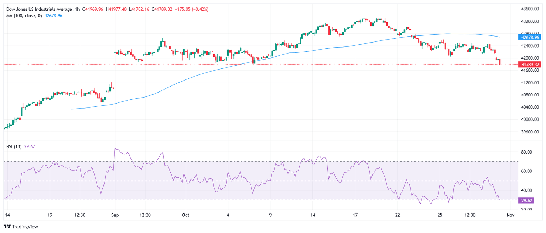Click the 40400.00 price axis label

[x=531, y=107]
